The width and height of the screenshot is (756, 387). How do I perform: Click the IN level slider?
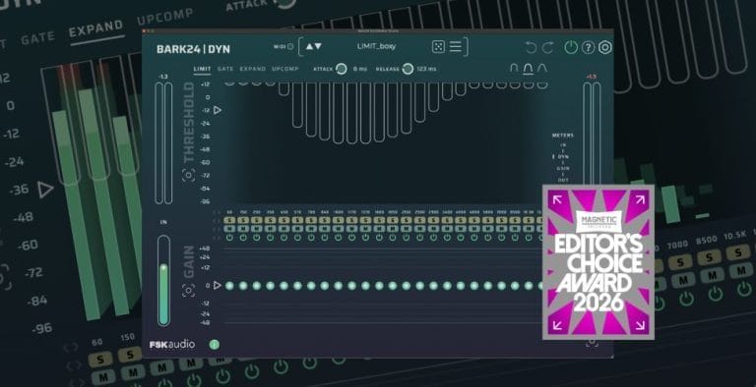tap(164, 280)
